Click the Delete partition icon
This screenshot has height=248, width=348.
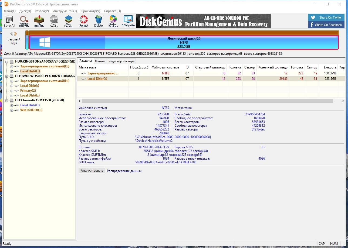pos(98,21)
